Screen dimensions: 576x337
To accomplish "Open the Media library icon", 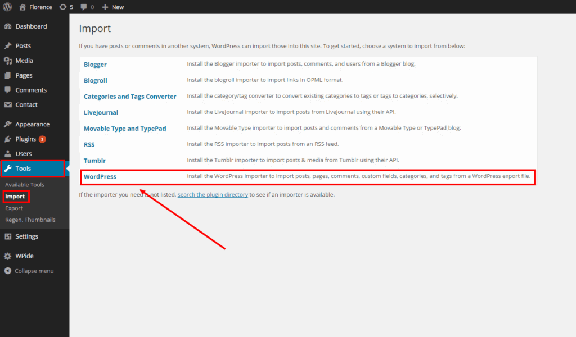I will [8, 60].
